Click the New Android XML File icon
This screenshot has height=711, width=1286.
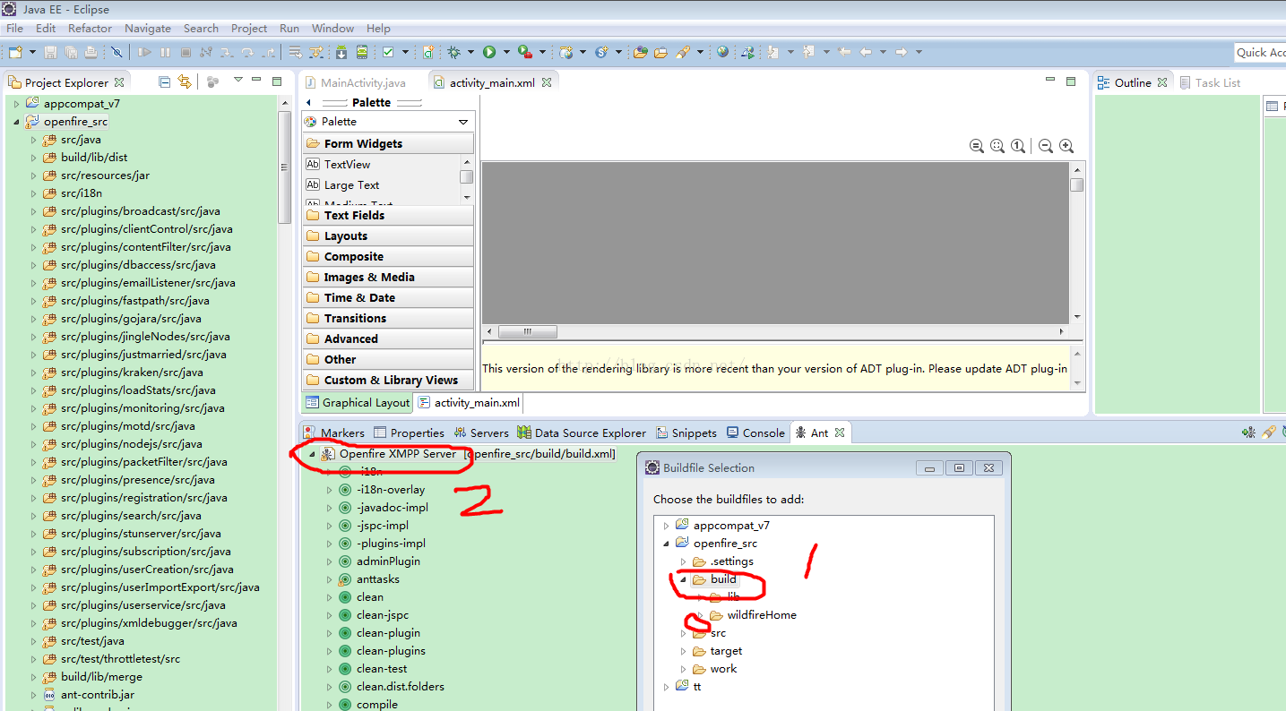click(427, 52)
